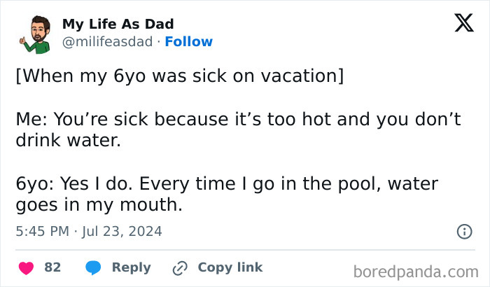Click the 5:45 PM time text
The image size is (490, 287).
41,230
